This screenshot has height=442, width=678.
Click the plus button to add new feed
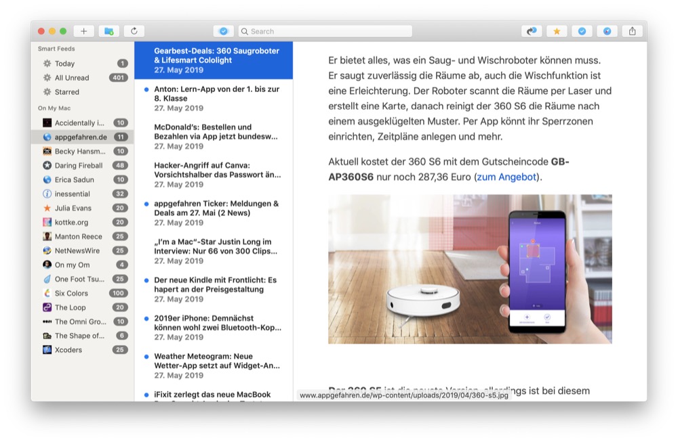click(x=83, y=31)
